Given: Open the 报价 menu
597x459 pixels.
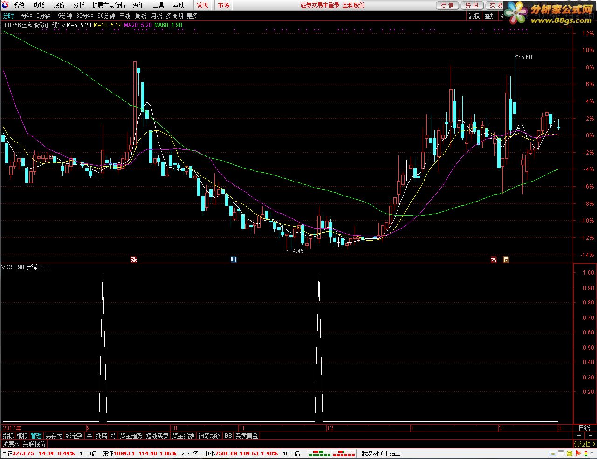Looking at the screenshot, I should (x=59, y=5).
